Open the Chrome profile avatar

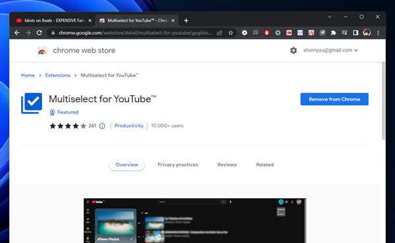coord(367,32)
